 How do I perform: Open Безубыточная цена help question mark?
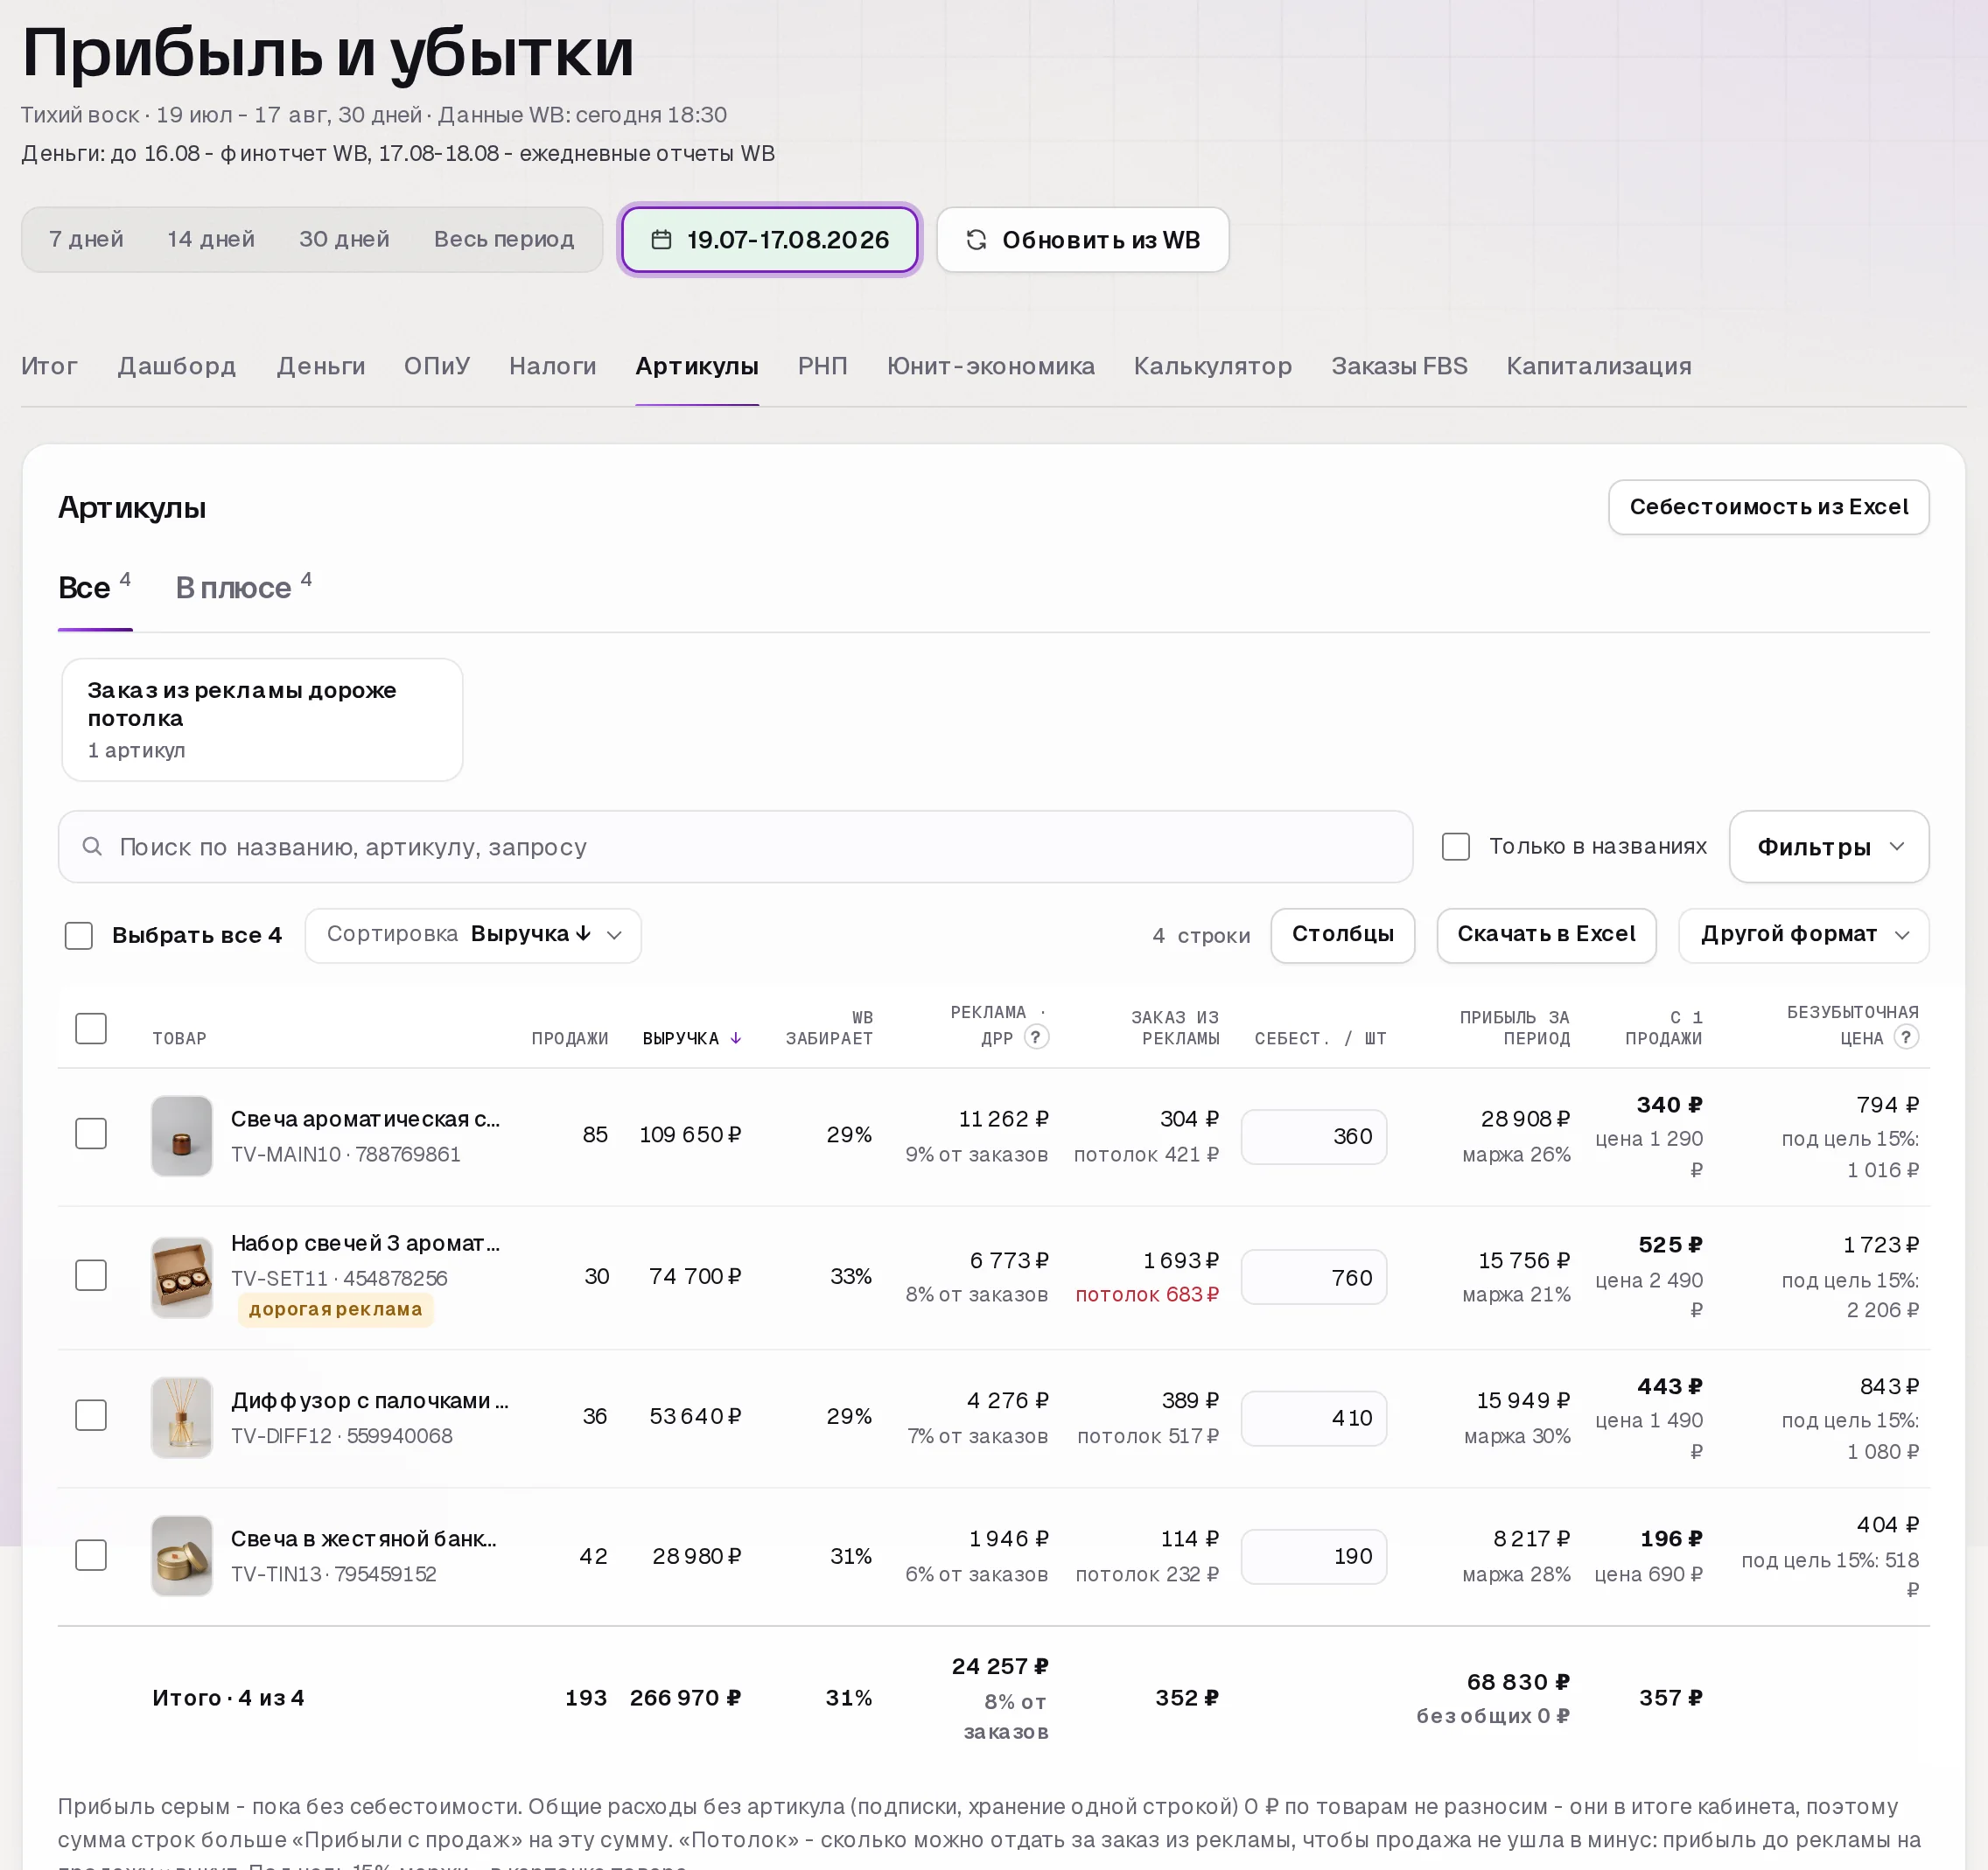coord(1906,1036)
